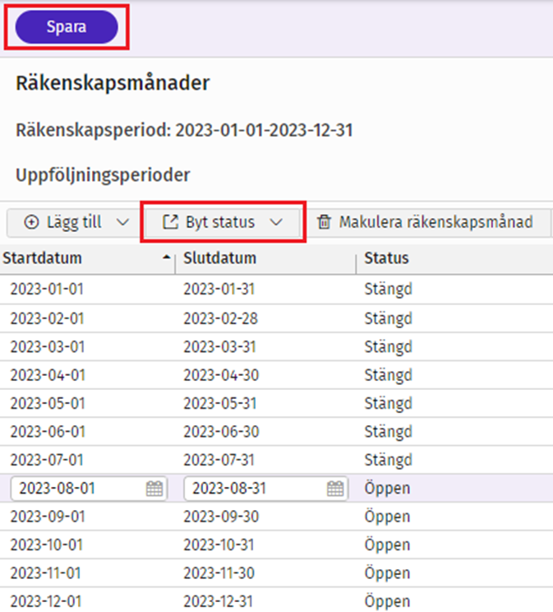Select the row starting 2023-12-01
Viewport: 553px width, 612px height.
coord(276,600)
